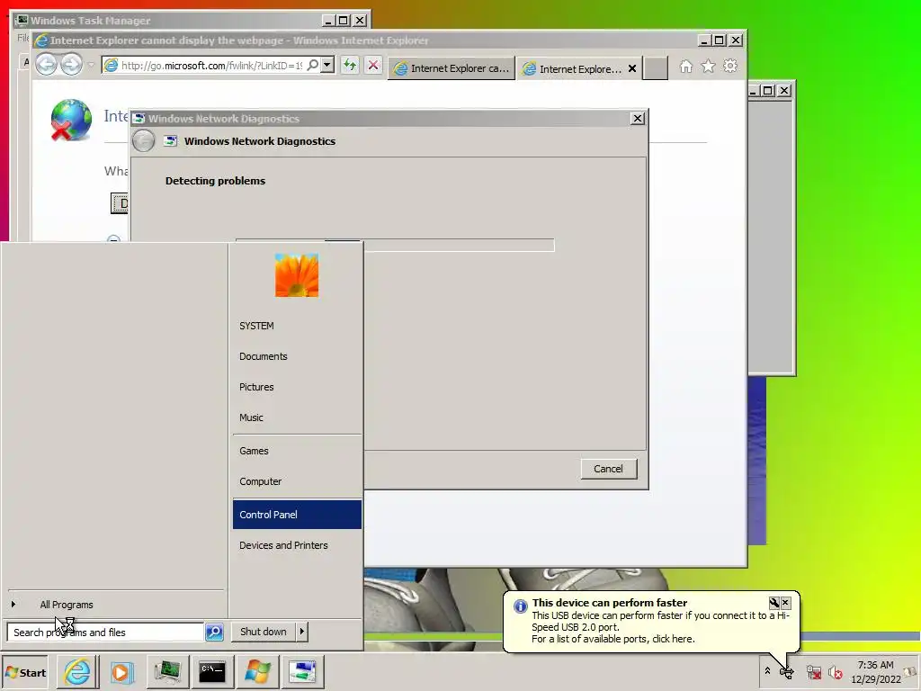Click the Internet Explorer back arrow button
Viewport: 921px width, 691px height.
coord(47,65)
